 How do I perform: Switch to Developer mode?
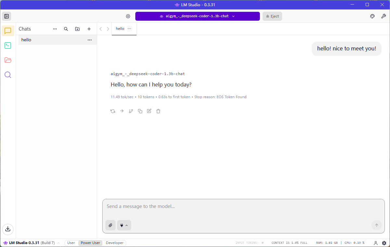[115, 243]
